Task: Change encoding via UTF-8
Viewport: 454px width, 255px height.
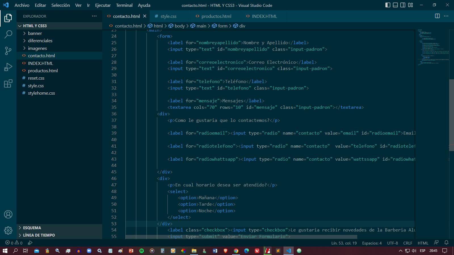Action: click(392, 243)
